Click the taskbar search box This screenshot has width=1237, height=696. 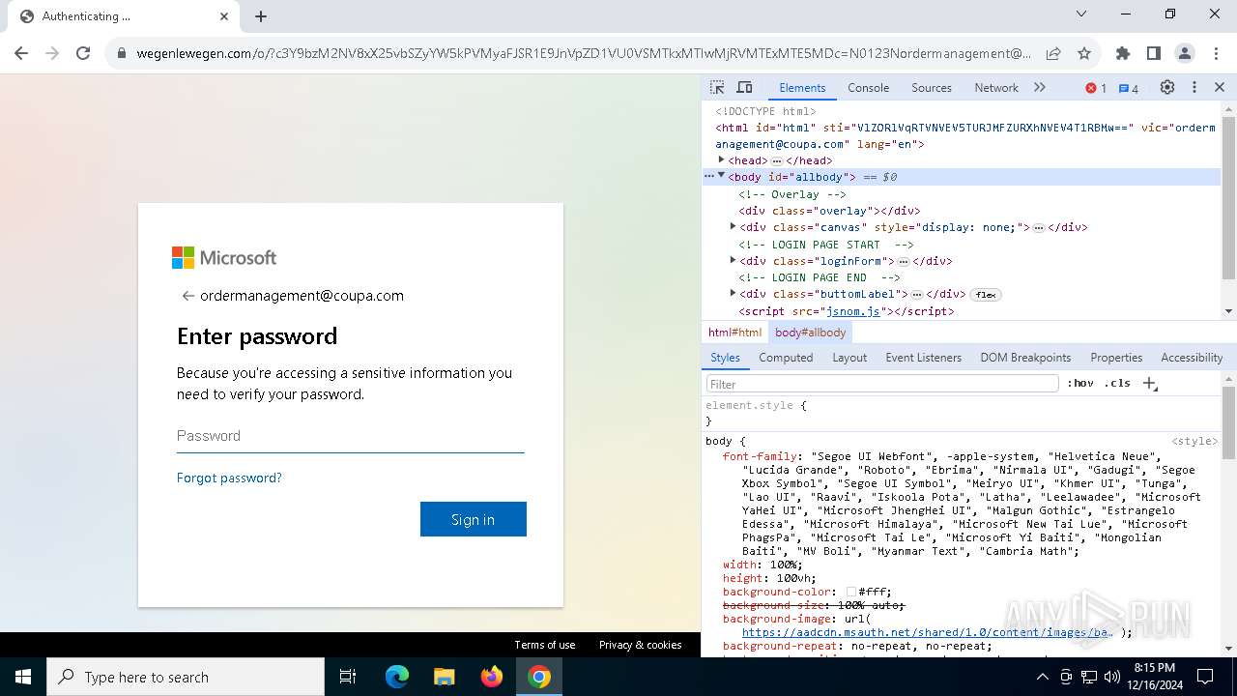click(186, 677)
